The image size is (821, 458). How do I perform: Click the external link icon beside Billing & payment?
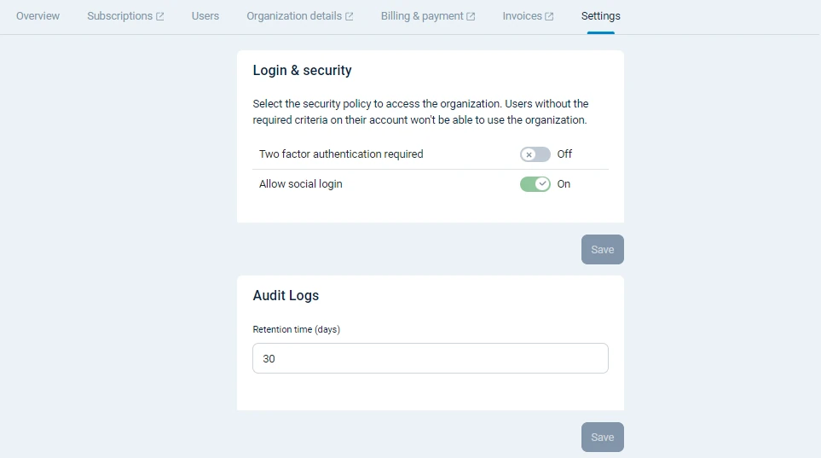pos(471,16)
